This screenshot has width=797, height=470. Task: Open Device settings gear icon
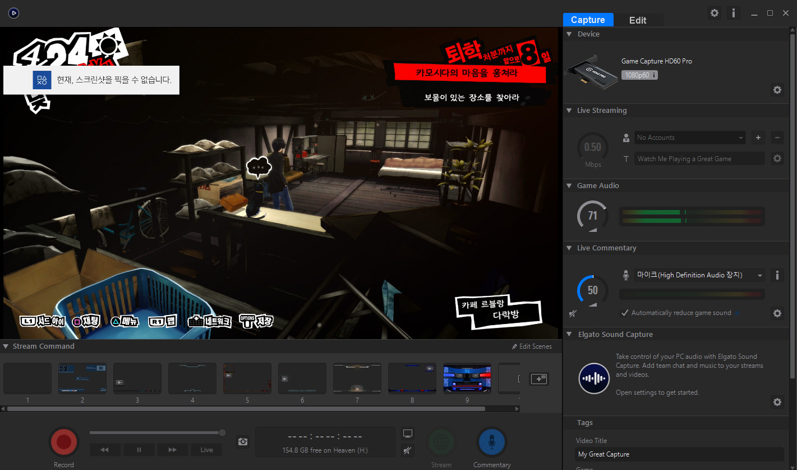777,90
